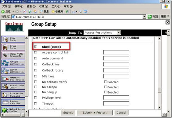The height and width of the screenshot is (118, 172).
Task: Click the Access control list input field
Action: (116, 52)
